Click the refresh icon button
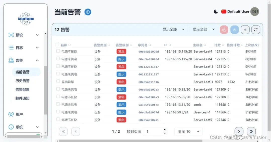This screenshot has width=271, height=142. tap(256, 29)
